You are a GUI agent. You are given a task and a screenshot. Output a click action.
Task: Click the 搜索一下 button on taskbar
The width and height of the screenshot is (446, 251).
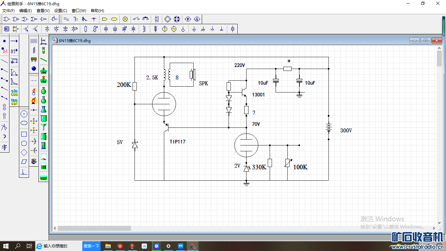click(x=91, y=246)
